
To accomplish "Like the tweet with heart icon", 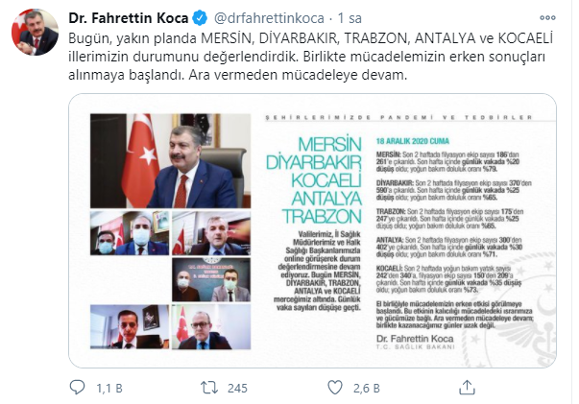I will click(x=335, y=388).
